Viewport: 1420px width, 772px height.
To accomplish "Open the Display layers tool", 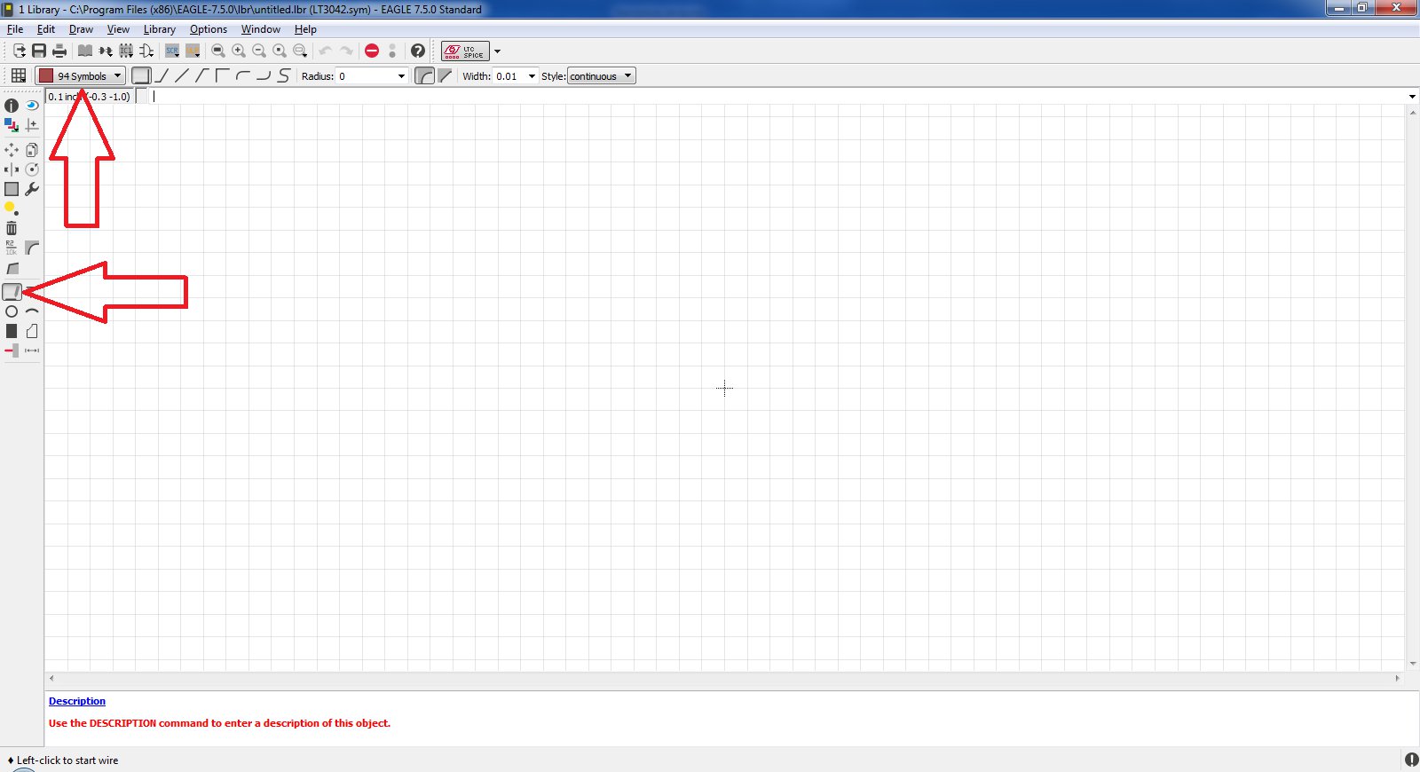I will click(x=12, y=125).
